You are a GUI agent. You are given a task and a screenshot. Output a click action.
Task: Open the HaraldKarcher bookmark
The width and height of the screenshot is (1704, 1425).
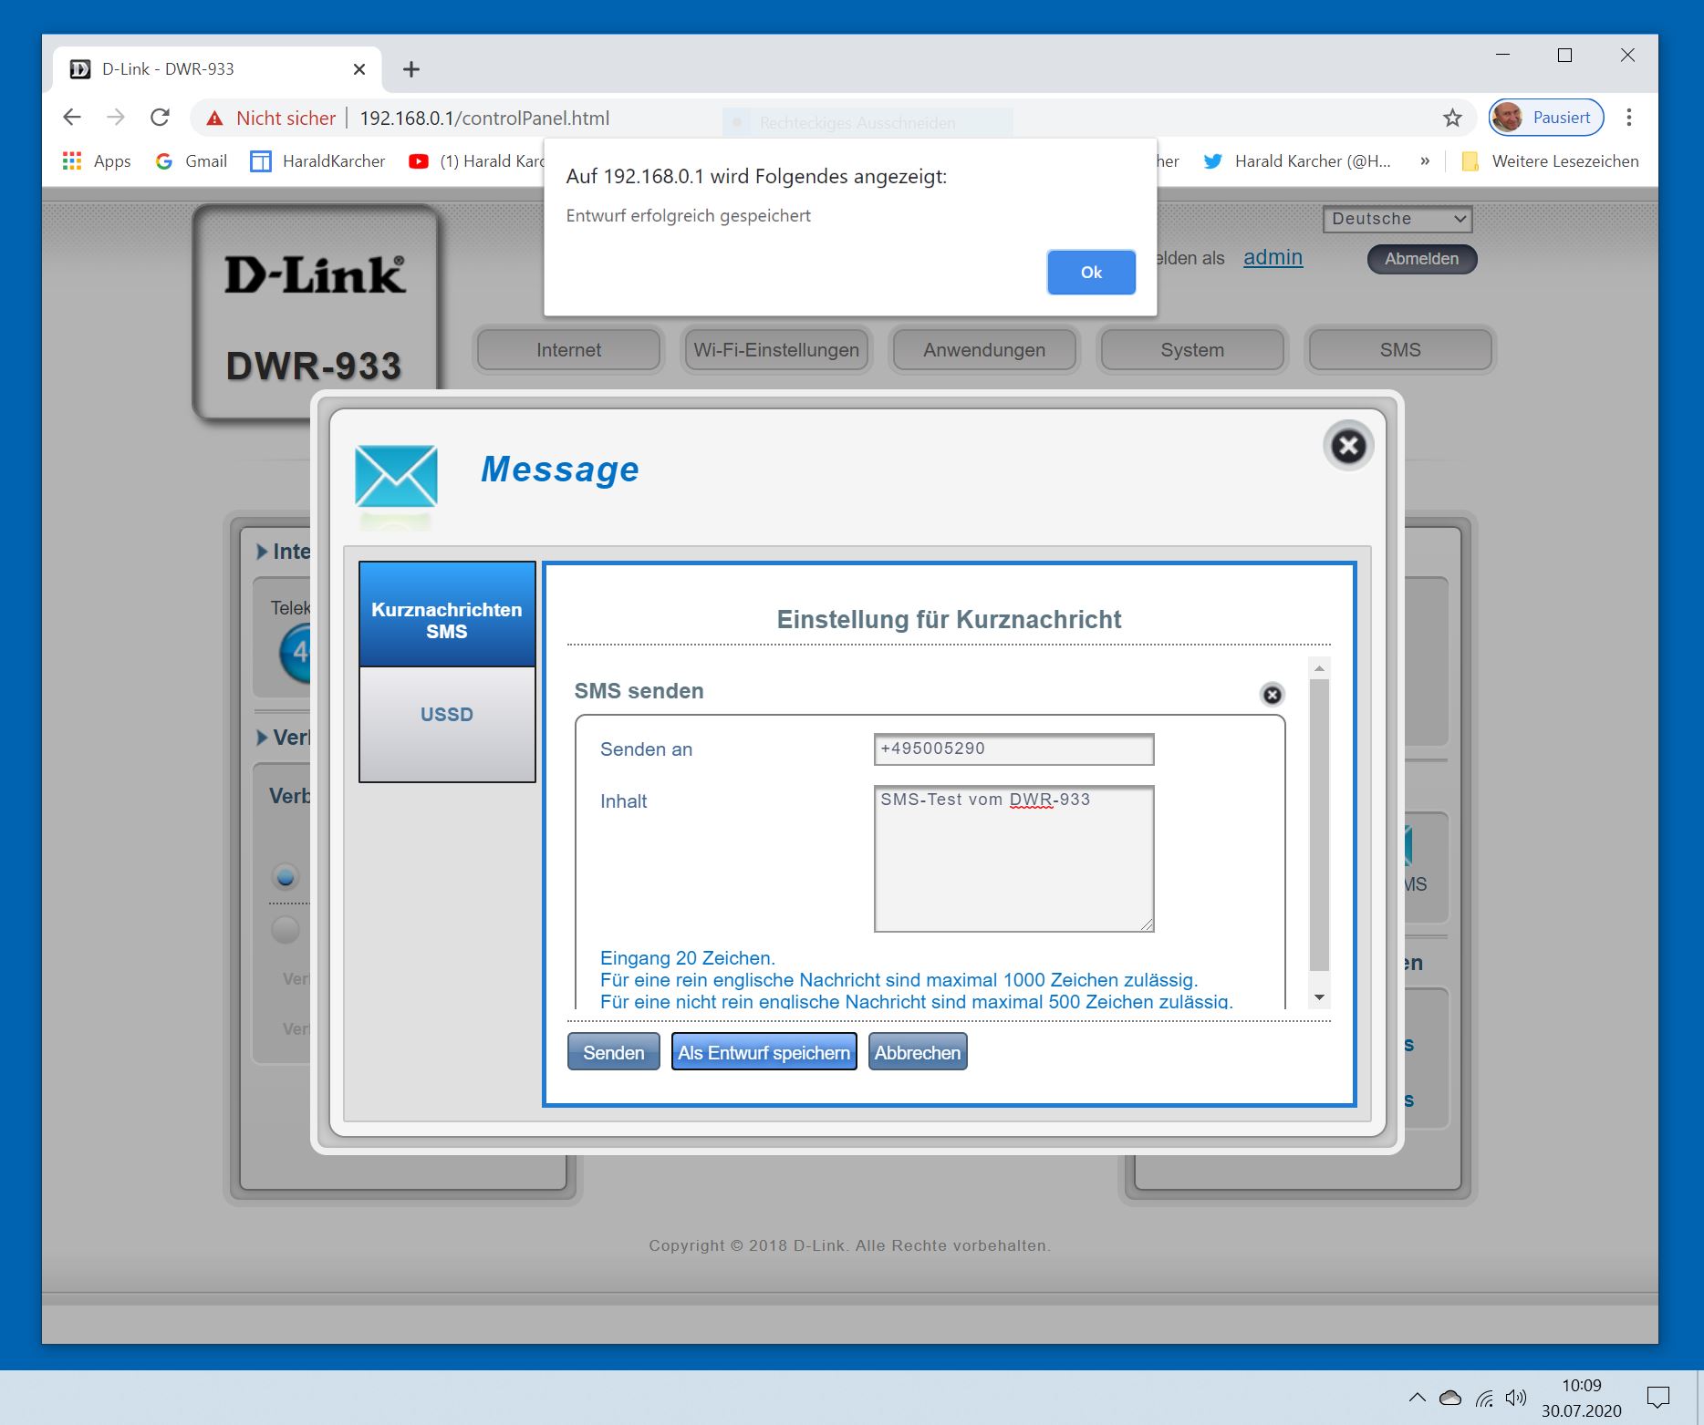(317, 161)
